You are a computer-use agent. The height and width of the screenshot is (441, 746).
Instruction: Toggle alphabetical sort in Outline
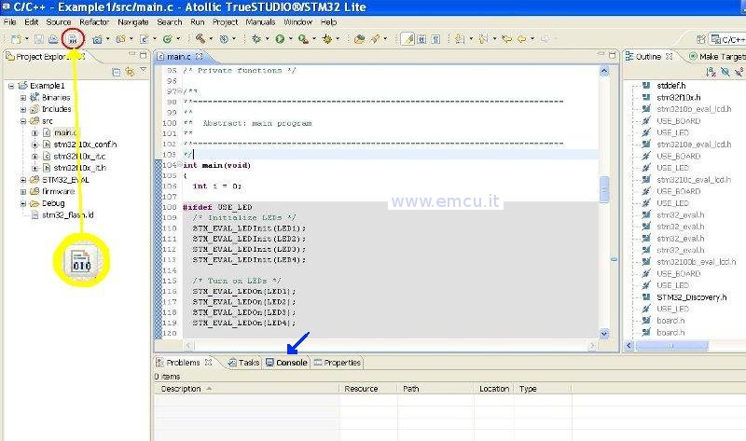tap(711, 72)
